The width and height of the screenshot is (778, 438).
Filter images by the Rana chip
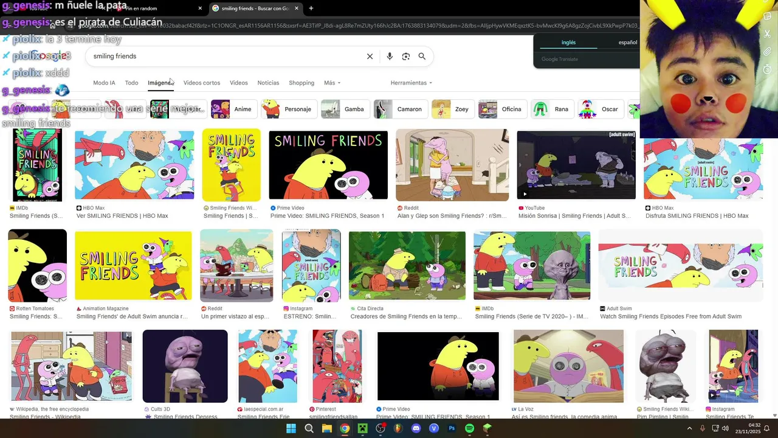[553, 109]
